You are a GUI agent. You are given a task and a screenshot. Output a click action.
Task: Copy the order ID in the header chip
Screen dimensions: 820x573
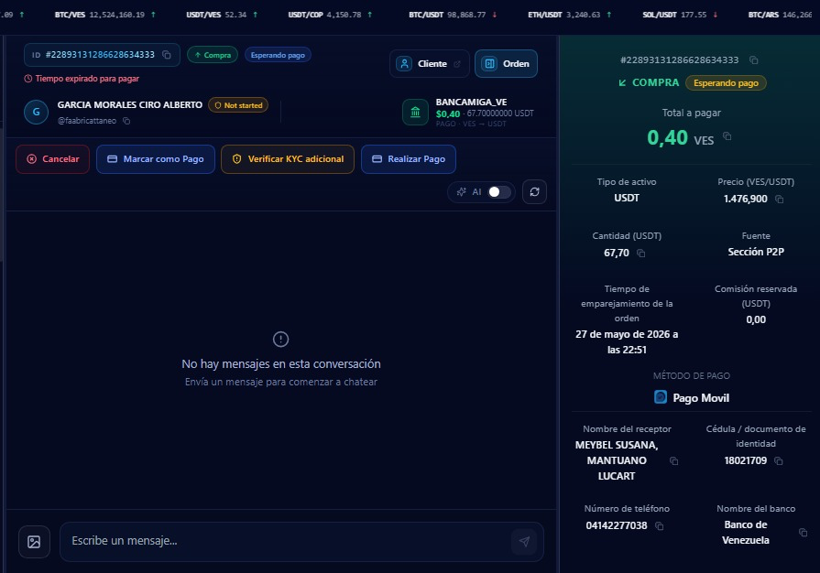167,55
